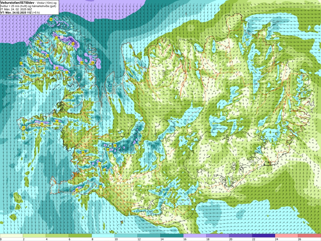
Task: Click the legend scale number 24
Action: (276, 239)
